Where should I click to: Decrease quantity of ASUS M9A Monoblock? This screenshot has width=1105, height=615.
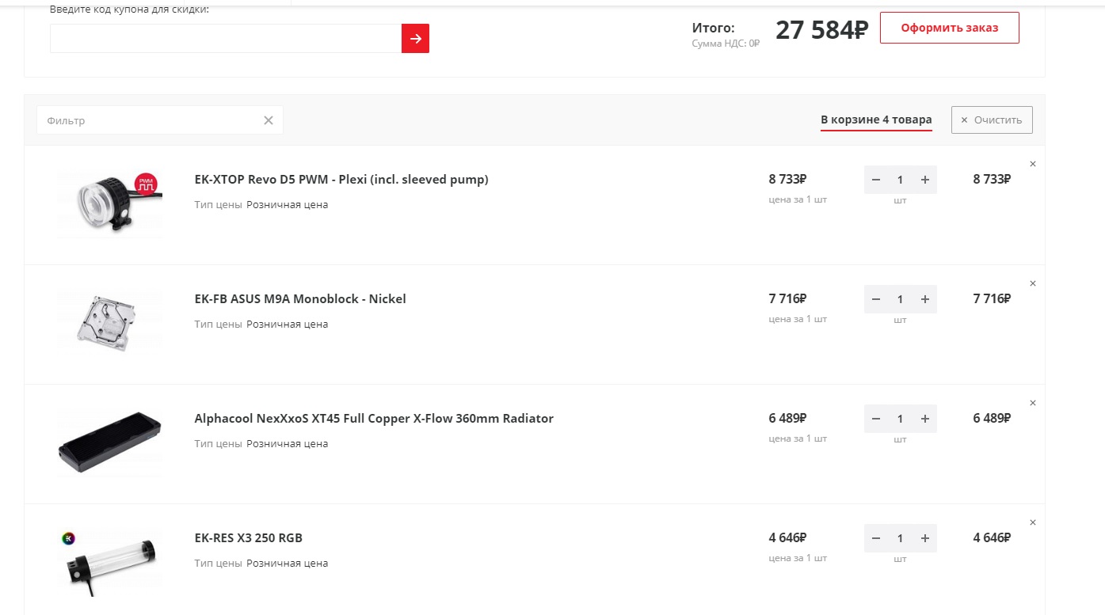point(875,299)
